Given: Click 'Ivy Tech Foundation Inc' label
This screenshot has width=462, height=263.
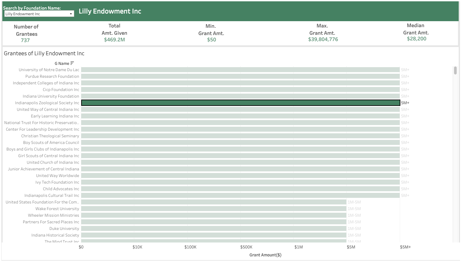Looking at the screenshot, I should (x=57, y=182).
